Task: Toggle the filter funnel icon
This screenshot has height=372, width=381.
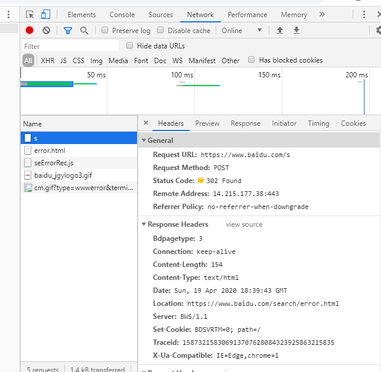Action: pos(68,31)
